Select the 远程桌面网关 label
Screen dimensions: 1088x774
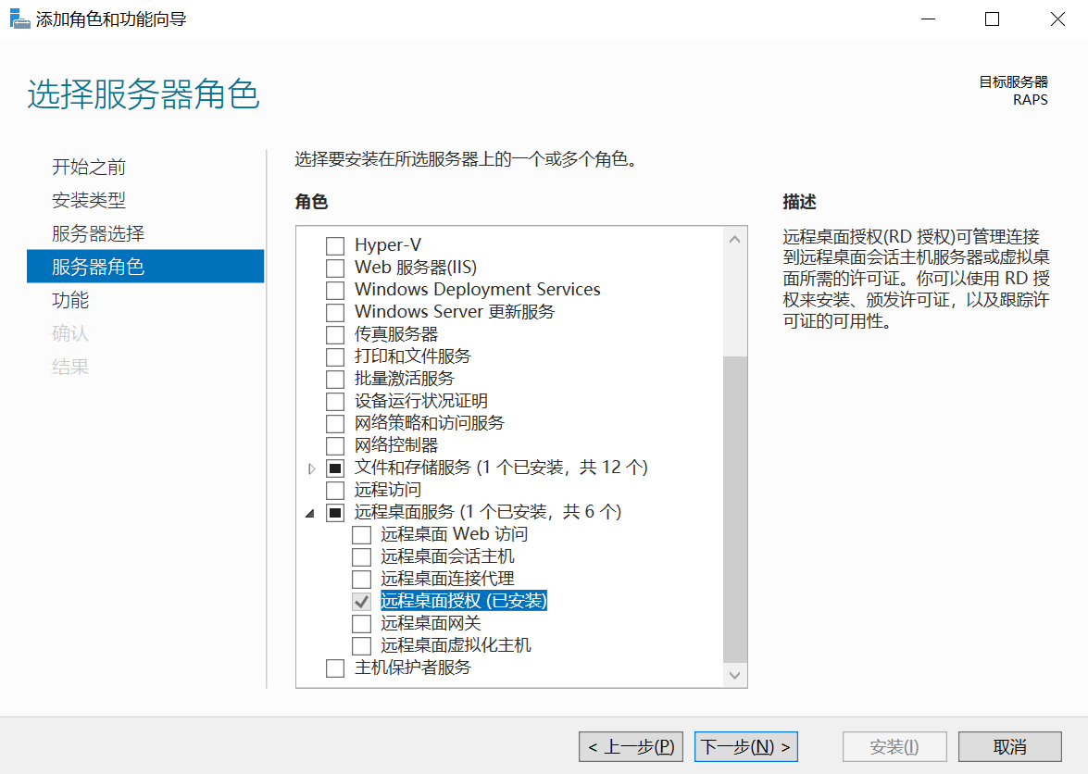[x=431, y=623]
